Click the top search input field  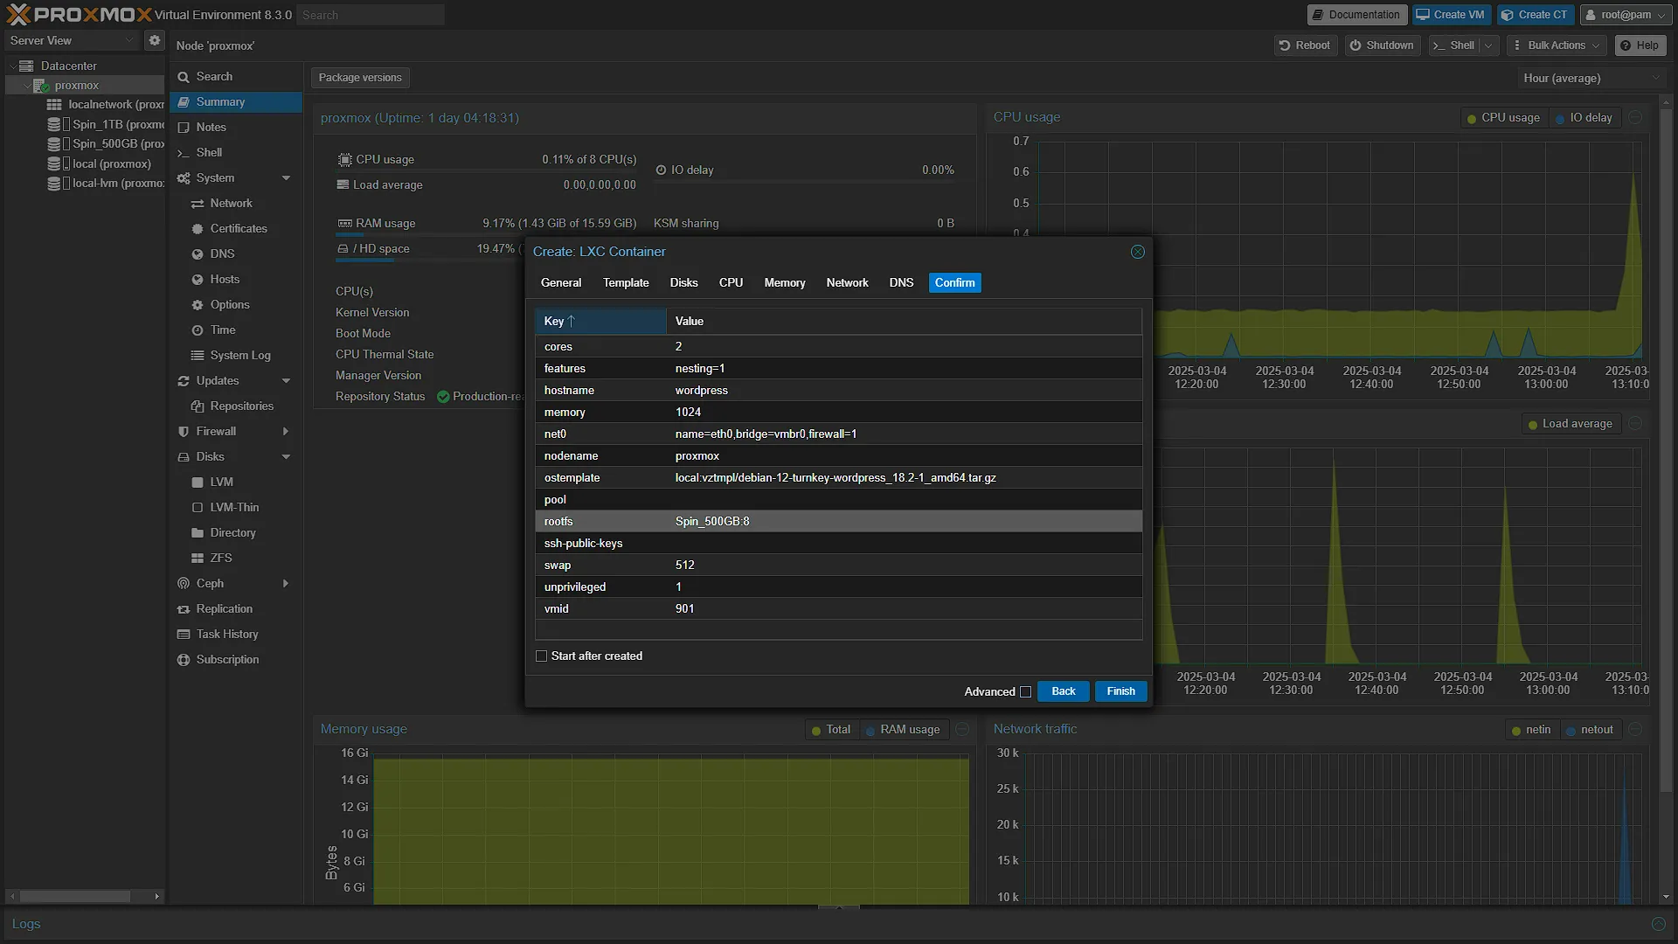371,15
